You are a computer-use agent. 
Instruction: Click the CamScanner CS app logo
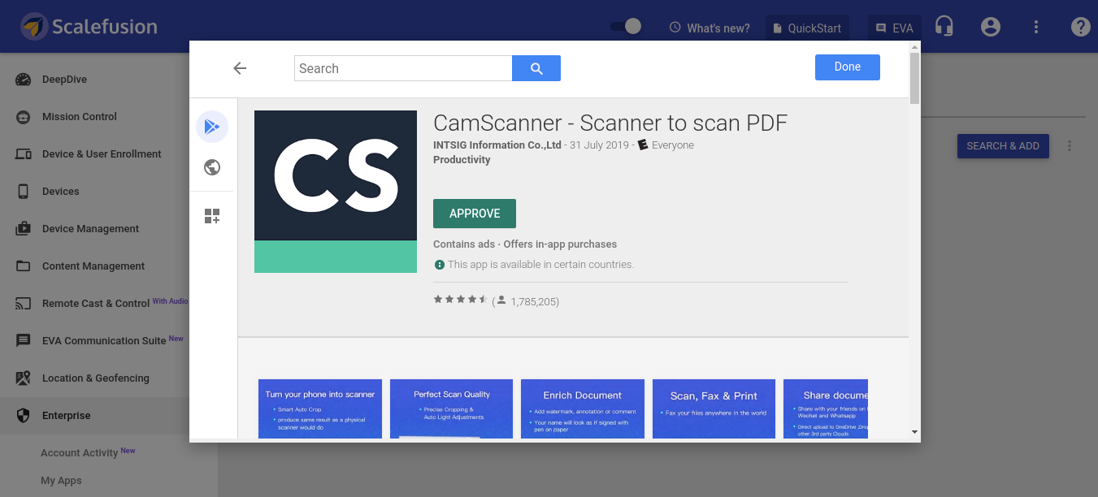point(336,192)
